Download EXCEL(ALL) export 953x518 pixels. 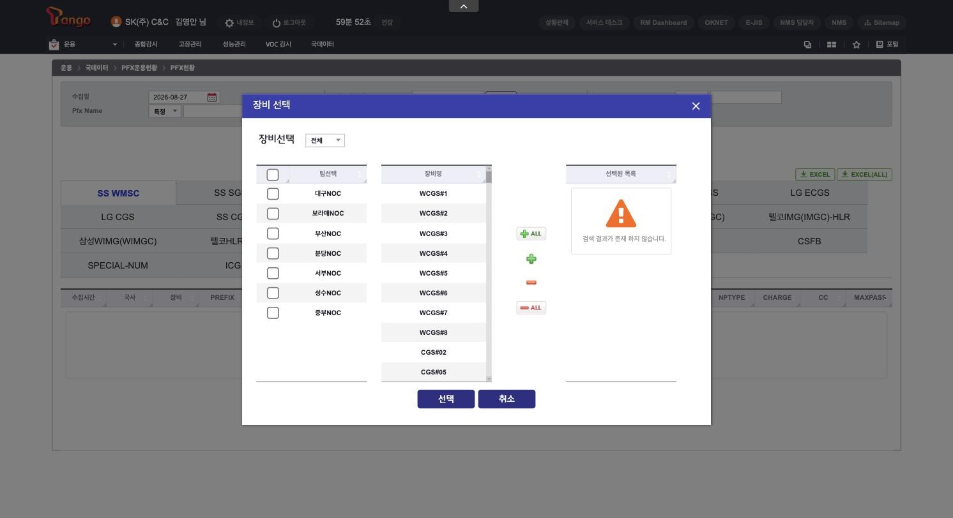(x=864, y=174)
